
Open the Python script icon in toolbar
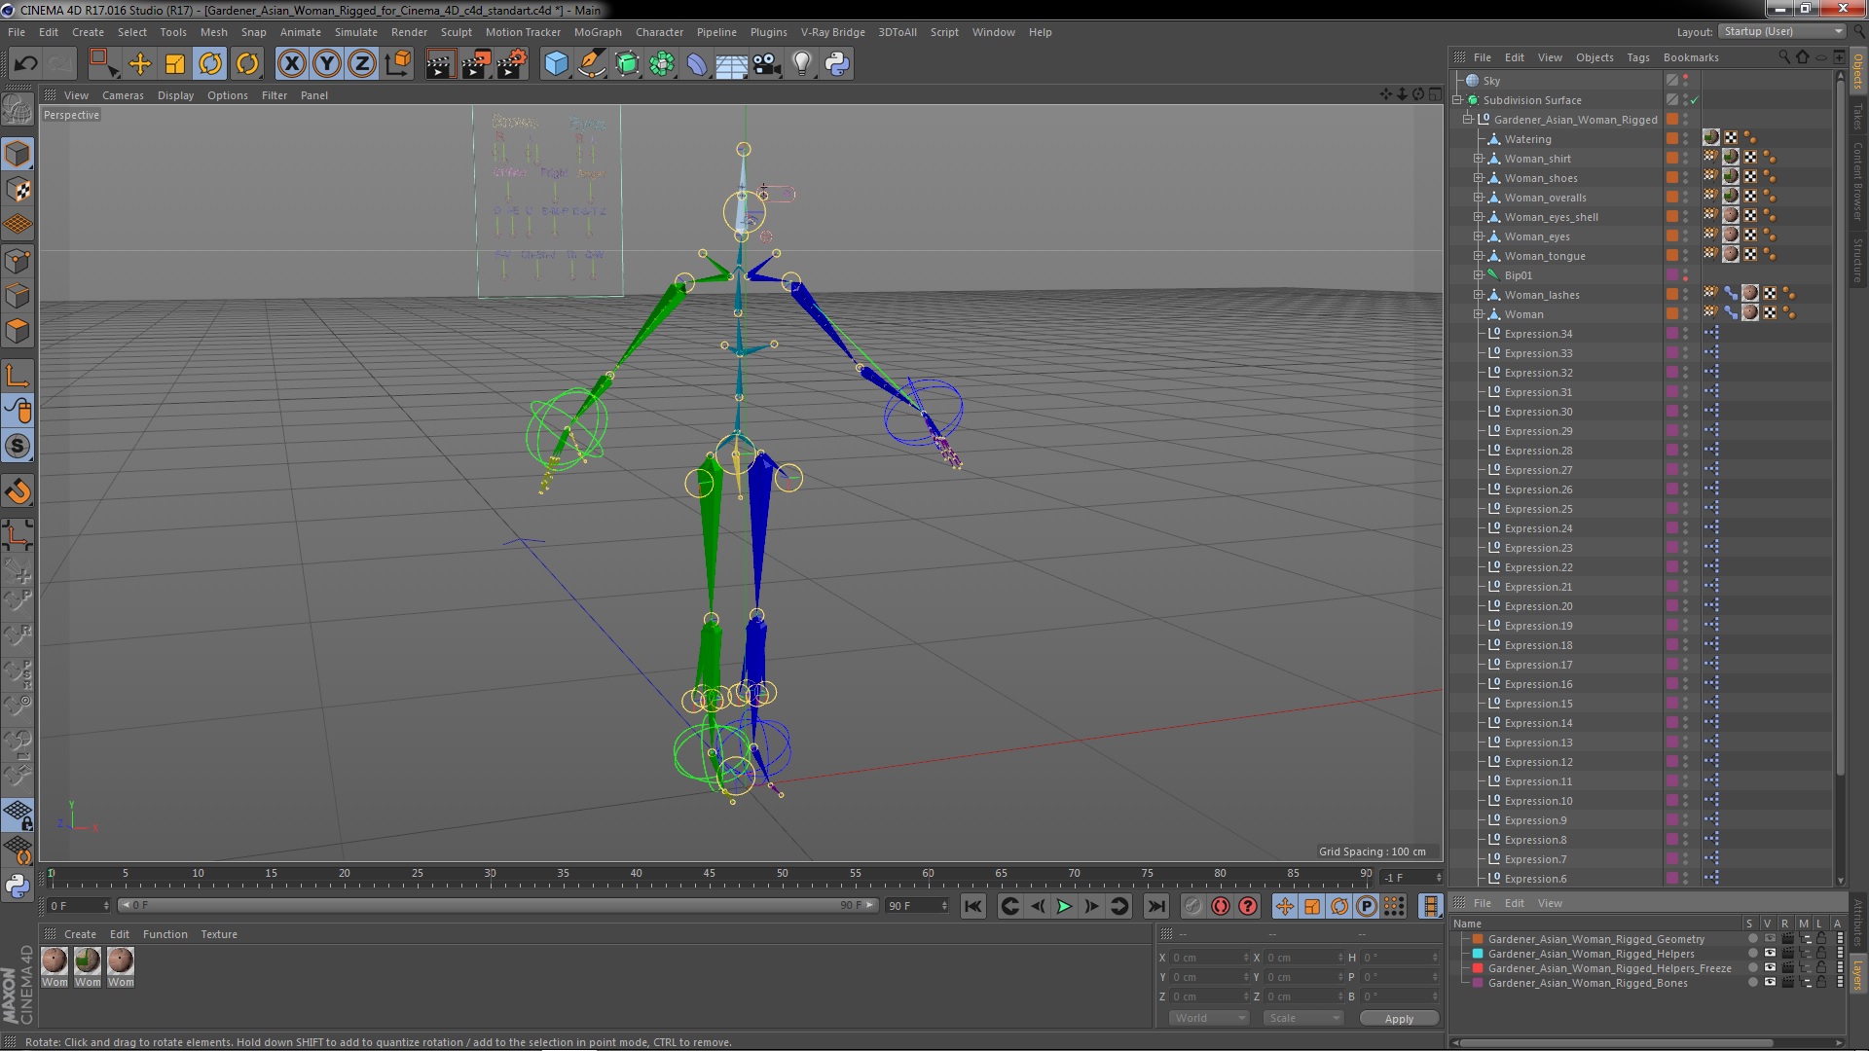coord(837,64)
